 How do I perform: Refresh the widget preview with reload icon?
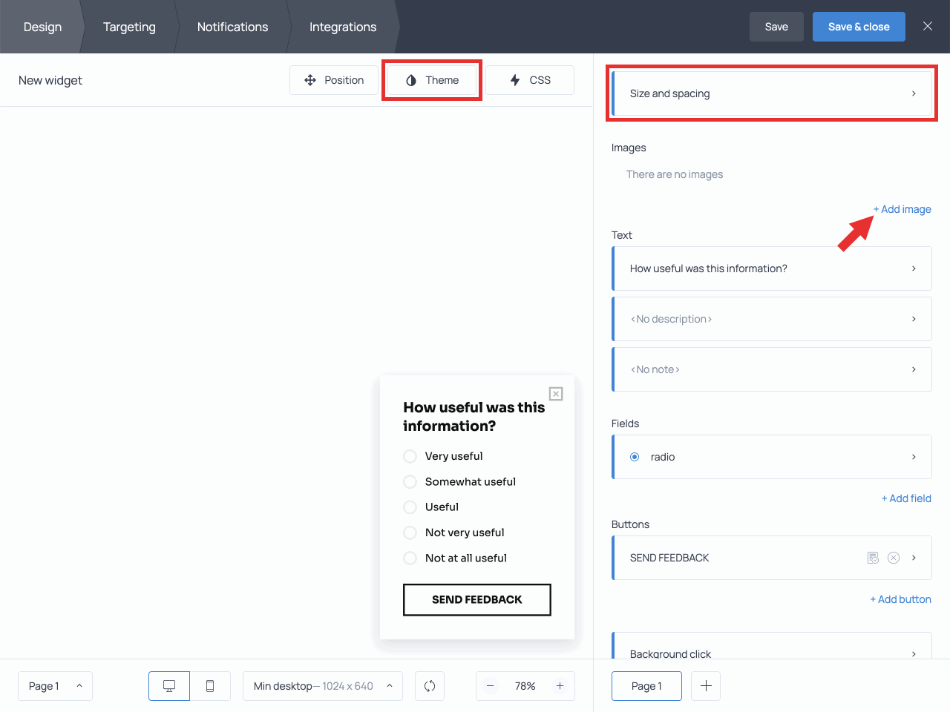[430, 686]
